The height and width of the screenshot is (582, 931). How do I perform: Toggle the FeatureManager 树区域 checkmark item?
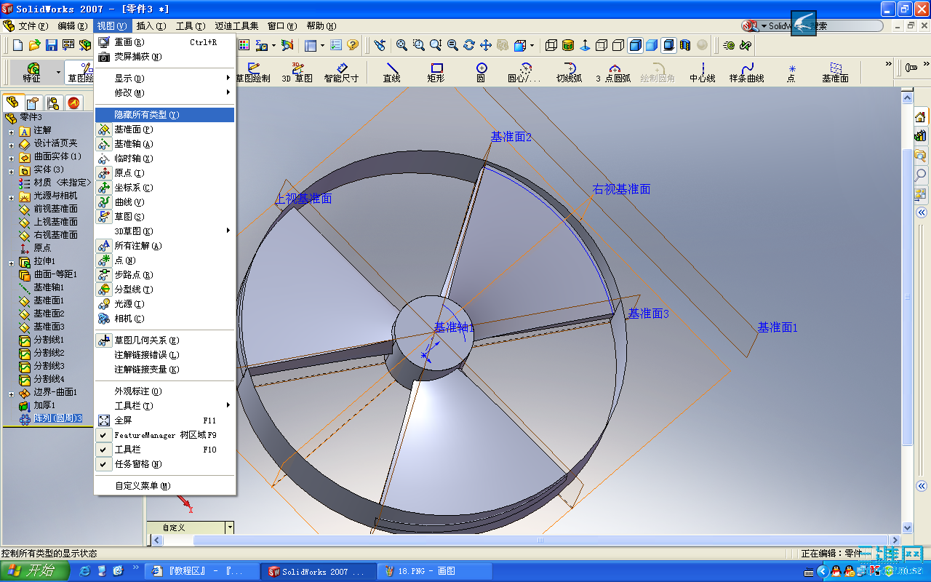(x=164, y=435)
